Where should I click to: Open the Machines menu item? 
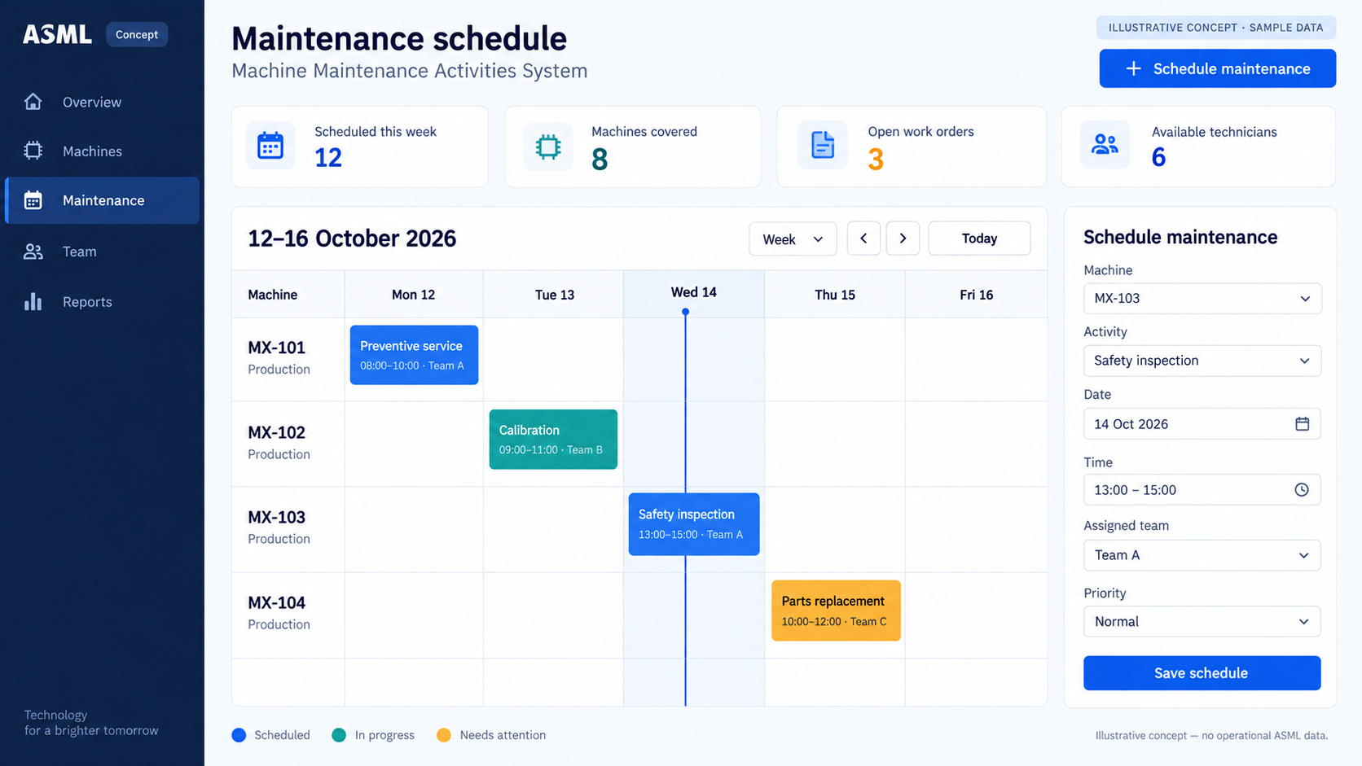pos(102,151)
